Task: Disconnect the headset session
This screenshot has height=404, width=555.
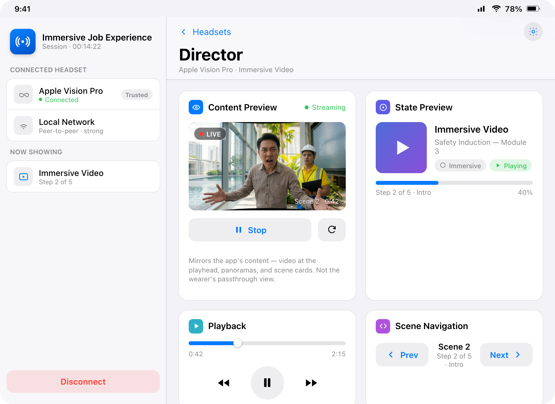Action: (83, 382)
